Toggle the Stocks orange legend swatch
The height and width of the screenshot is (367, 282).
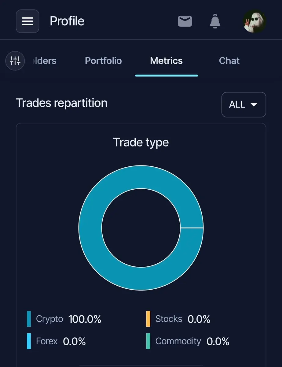[148, 319]
